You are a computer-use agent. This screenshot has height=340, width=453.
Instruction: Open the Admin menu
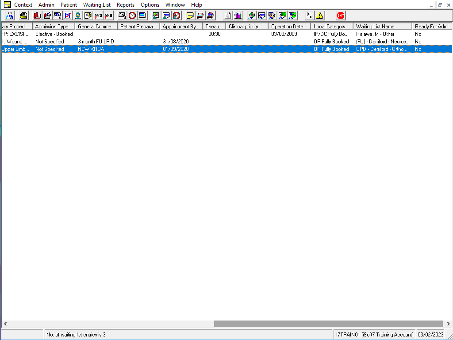(46, 5)
